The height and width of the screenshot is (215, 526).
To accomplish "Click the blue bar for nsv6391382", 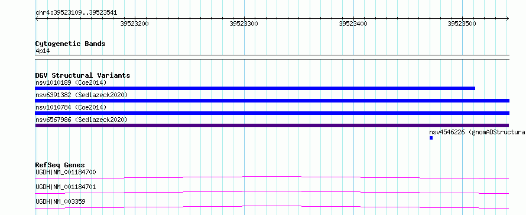I will (272, 101).
